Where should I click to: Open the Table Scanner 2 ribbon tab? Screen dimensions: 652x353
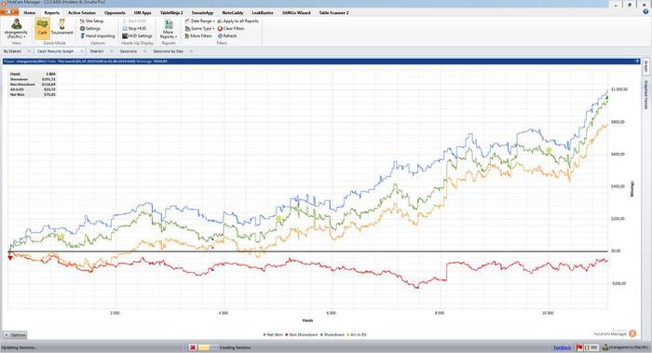coord(333,13)
